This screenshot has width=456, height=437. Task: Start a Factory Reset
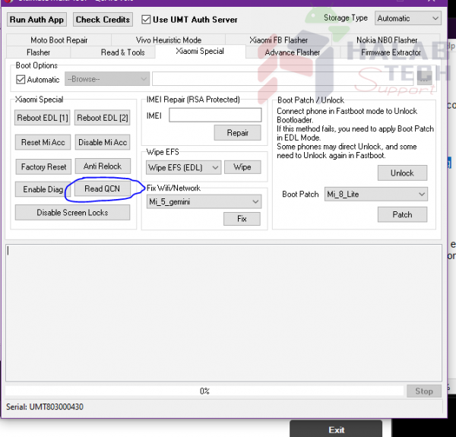(43, 167)
